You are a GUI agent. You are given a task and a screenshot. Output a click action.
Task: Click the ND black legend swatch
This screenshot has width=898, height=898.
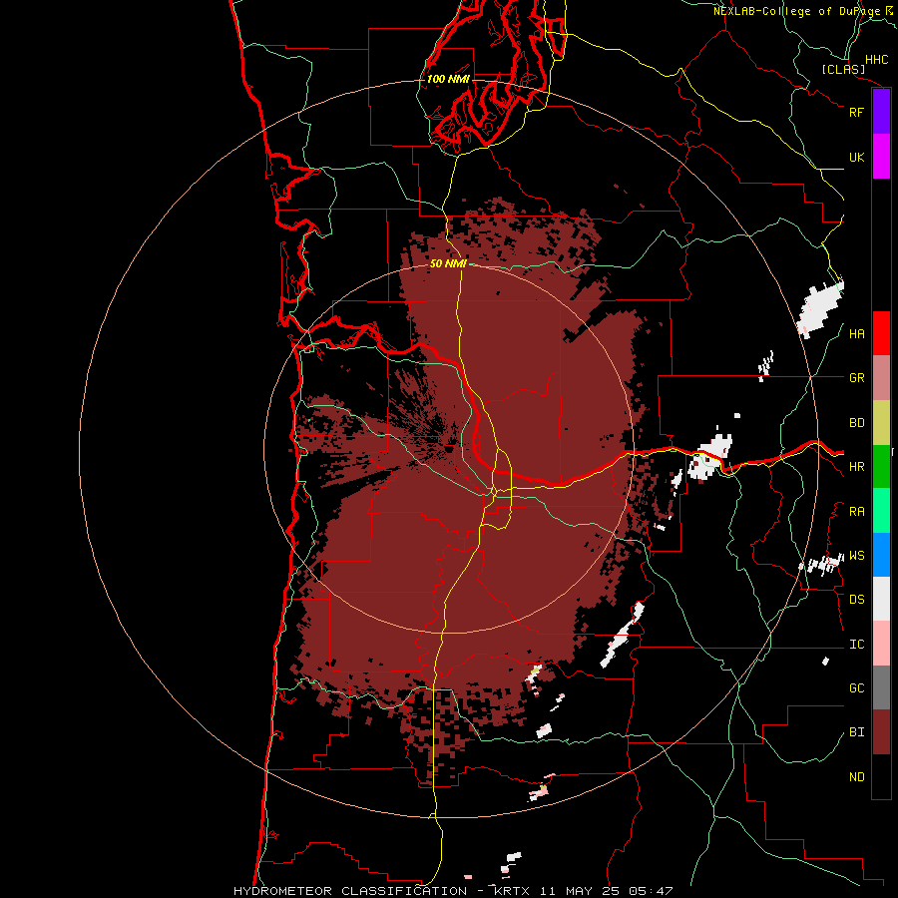pyautogui.click(x=881, y=776)
